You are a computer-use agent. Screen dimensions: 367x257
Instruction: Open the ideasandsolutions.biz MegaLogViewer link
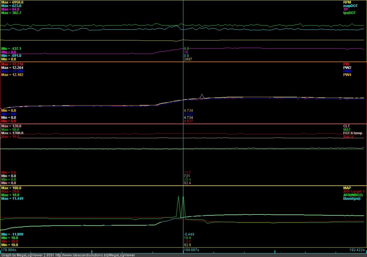96,255
